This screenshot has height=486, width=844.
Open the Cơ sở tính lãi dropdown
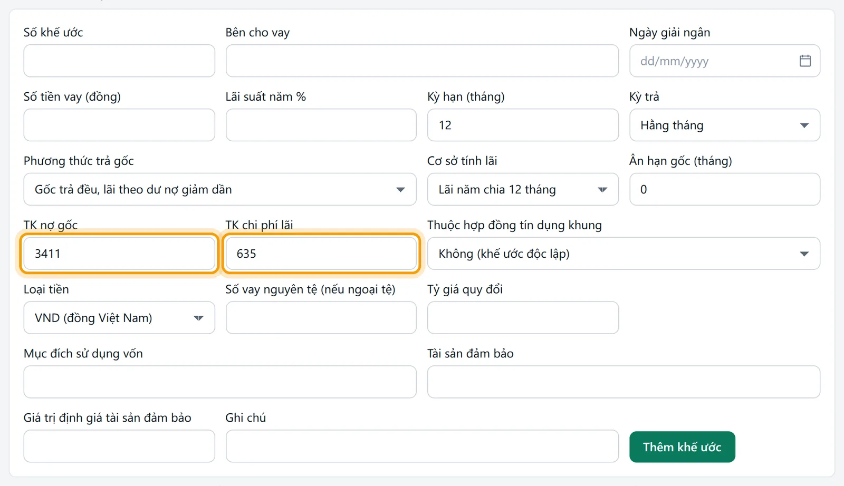click(523, 189)
